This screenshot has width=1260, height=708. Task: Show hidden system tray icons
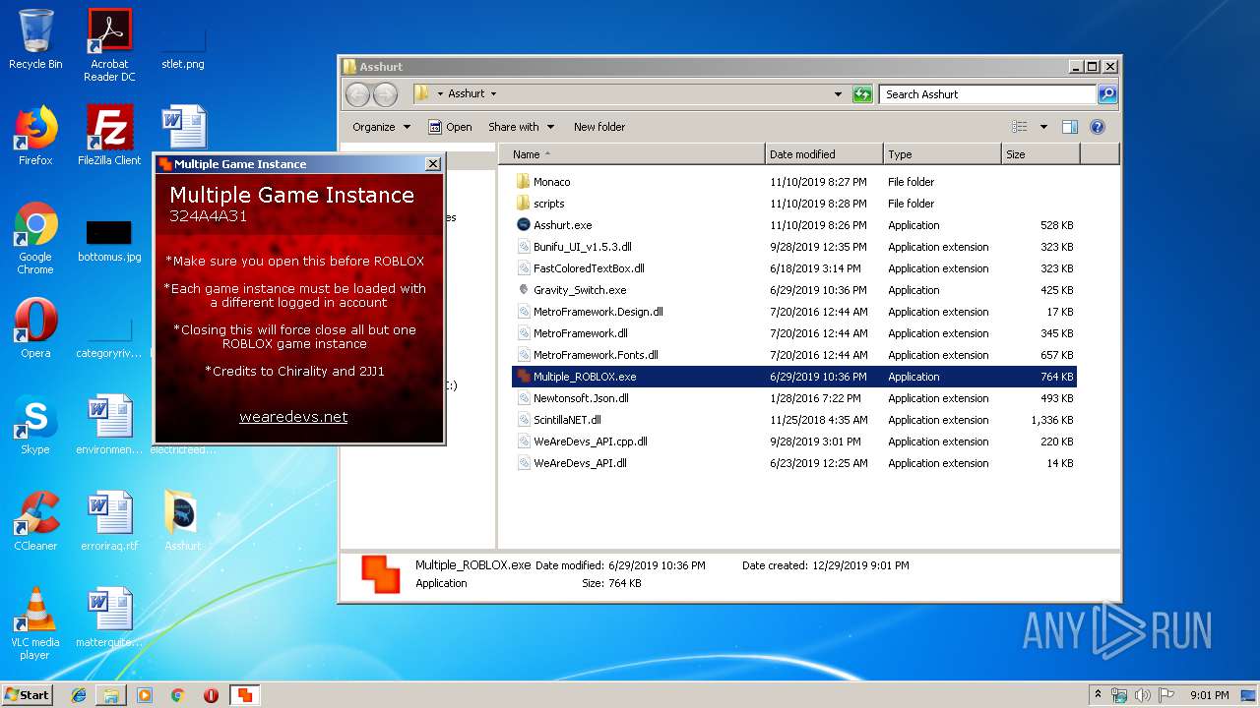click(x=1098, y=694)
